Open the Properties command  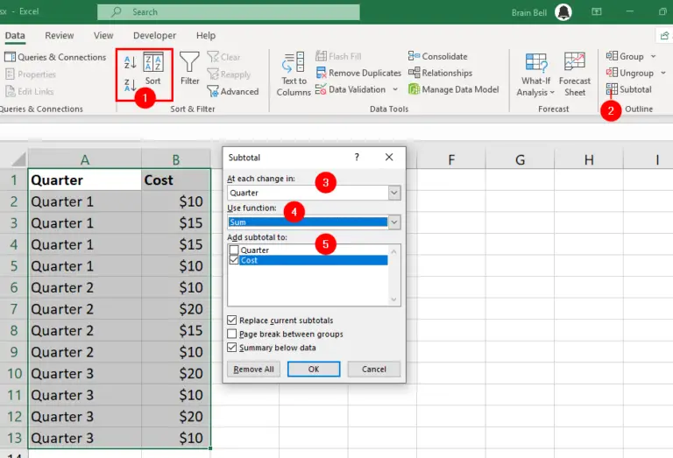pyautogui.click(x=31, y=74)
